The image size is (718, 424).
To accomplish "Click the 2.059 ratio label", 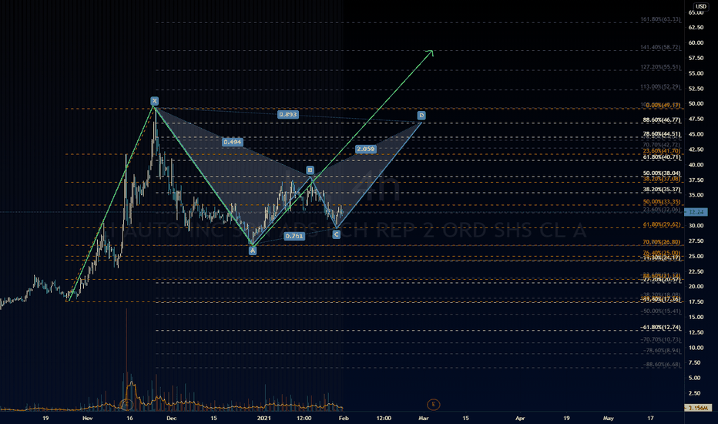I will 365,149.
